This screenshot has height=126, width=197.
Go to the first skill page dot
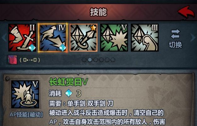pyautogui.click(x=84, y=60)
